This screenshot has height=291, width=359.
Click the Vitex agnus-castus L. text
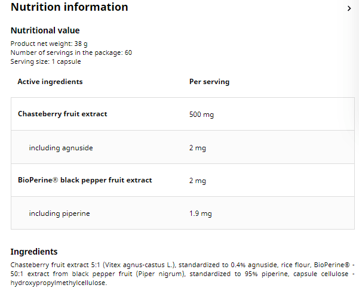pos(140,264)
